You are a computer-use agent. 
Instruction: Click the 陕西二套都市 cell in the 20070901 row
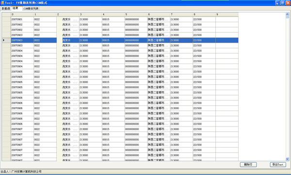pyautogui.click(x=159, y=19)
